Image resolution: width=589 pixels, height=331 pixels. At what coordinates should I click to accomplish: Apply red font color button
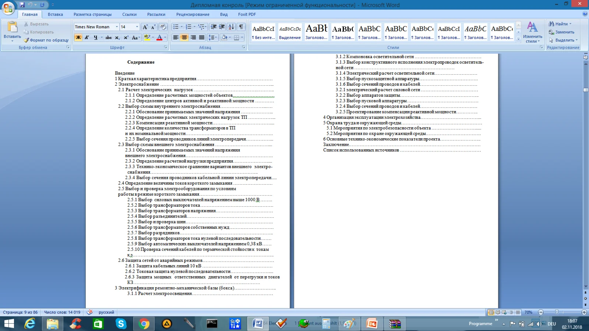click(x=159, y=38)
